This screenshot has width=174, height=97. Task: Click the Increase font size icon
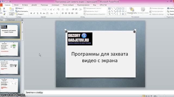51,10
